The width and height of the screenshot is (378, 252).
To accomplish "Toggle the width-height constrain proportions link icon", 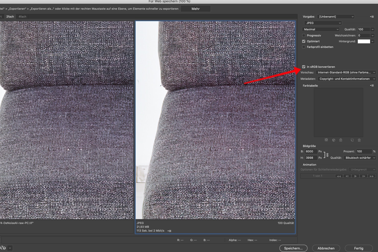I will tap(327, 155).
